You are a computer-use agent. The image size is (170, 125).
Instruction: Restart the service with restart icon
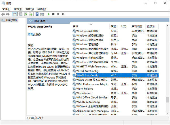62,14
